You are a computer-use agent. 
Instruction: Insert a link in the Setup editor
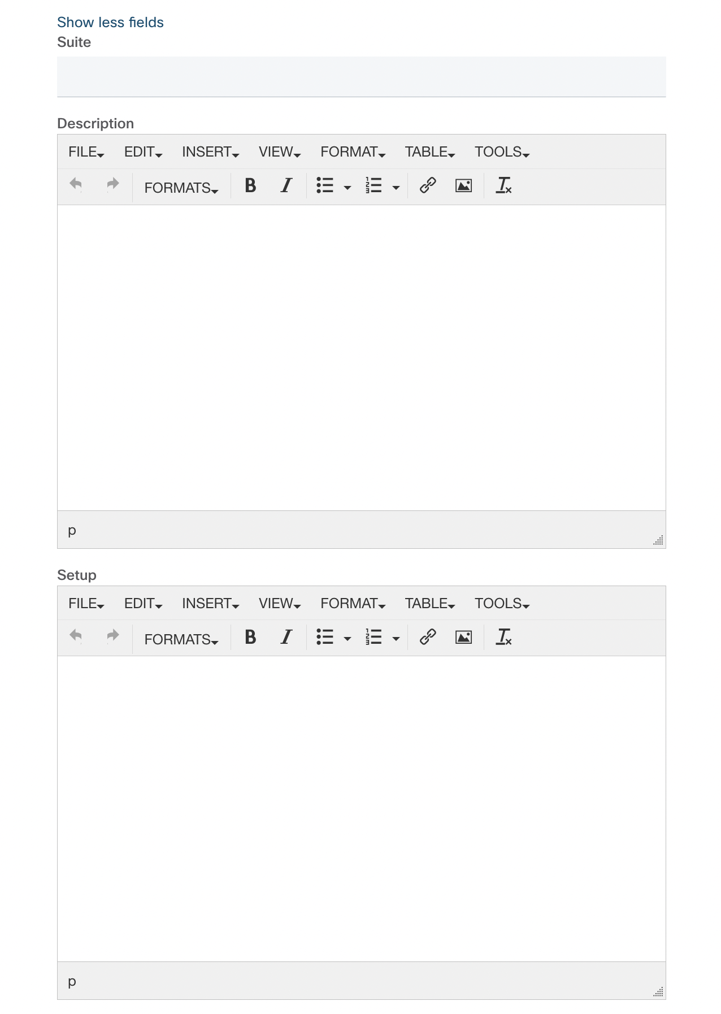tap(428, 637)
